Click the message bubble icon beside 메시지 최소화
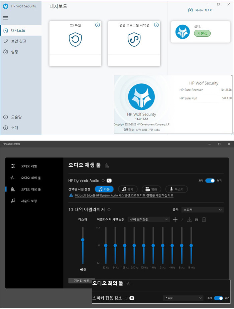Image resolution: width=234 pixels, height=309 pixels. click(x=190, y=10)
